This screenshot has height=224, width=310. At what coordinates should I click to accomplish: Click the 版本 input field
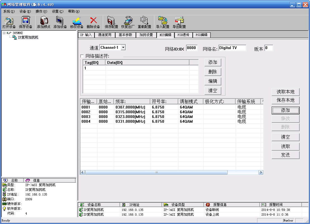(x=269, y=48)
